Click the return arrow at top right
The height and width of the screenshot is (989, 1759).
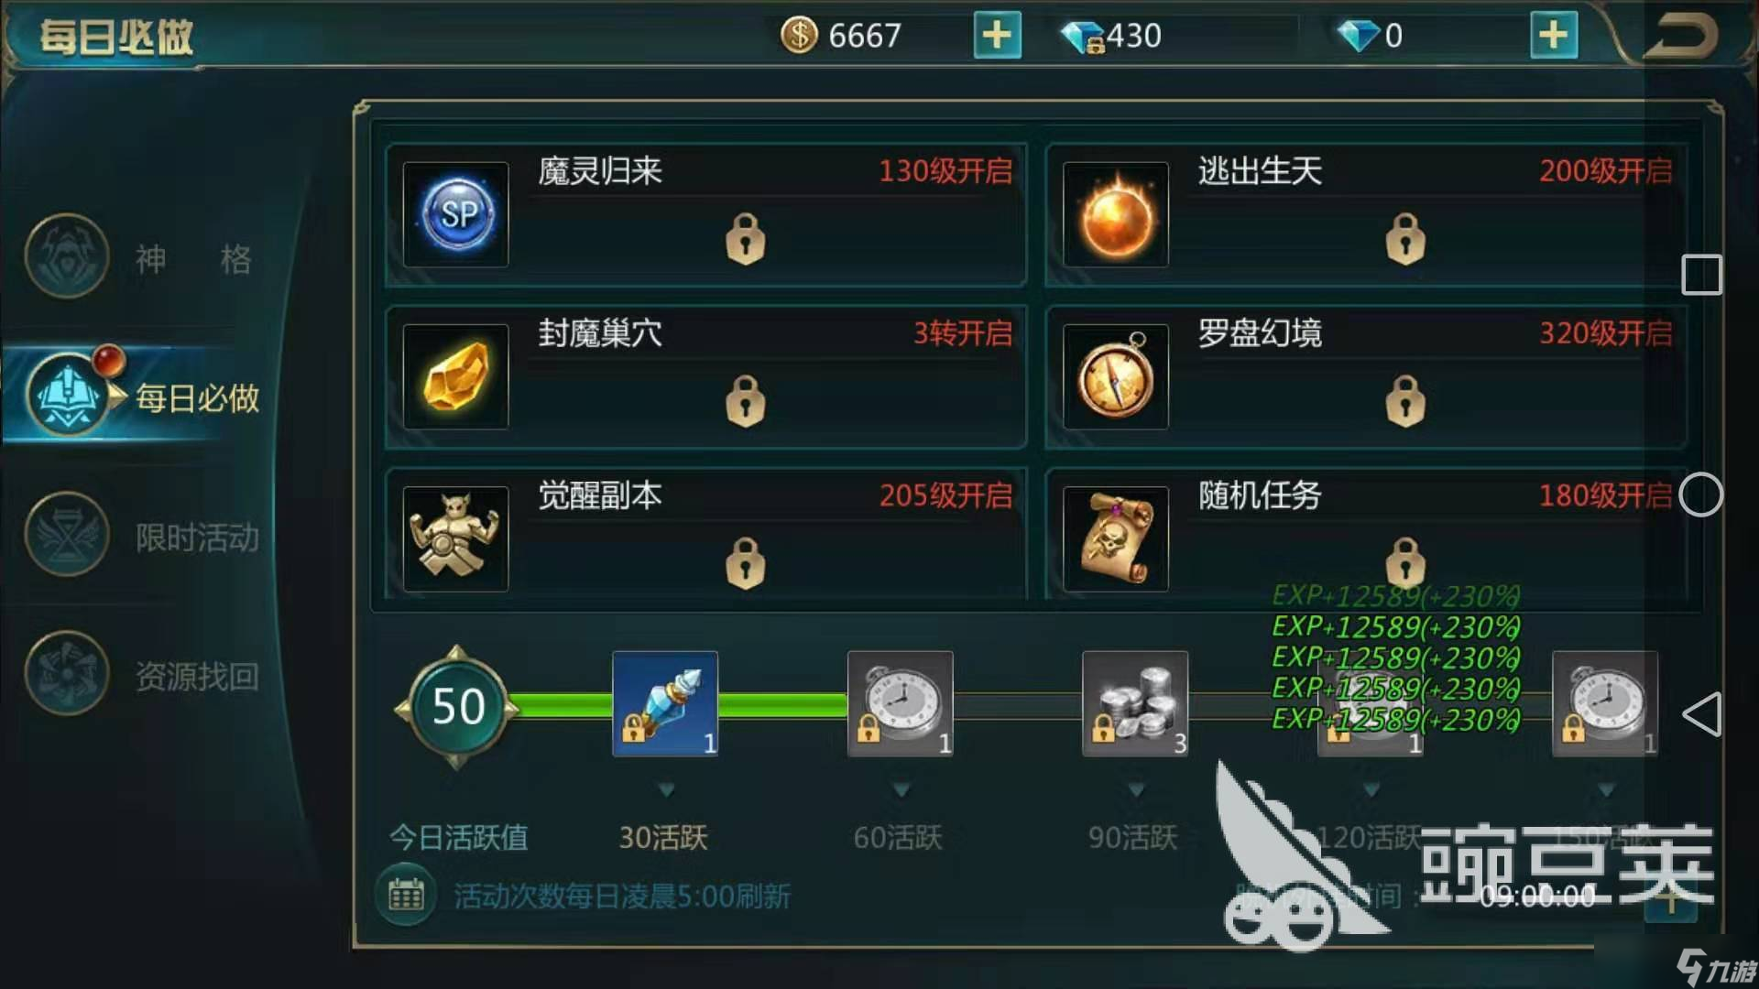1679,36
